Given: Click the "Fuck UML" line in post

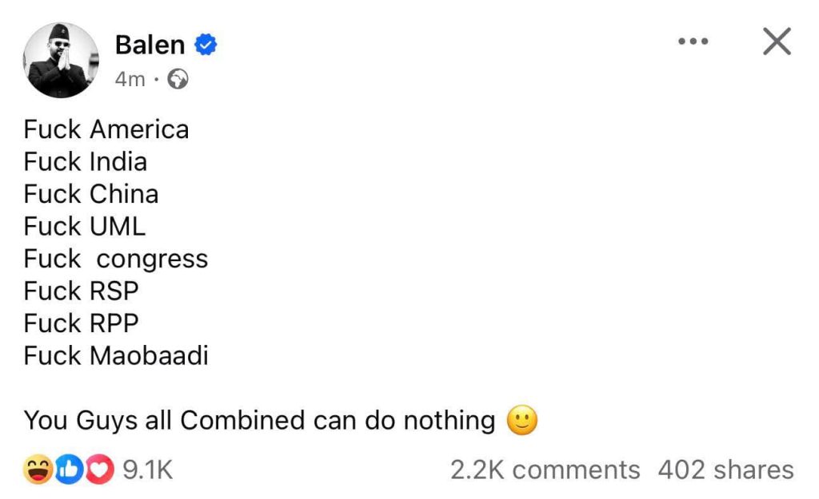Looking at the screenshot, I should (x=85, y=227).
